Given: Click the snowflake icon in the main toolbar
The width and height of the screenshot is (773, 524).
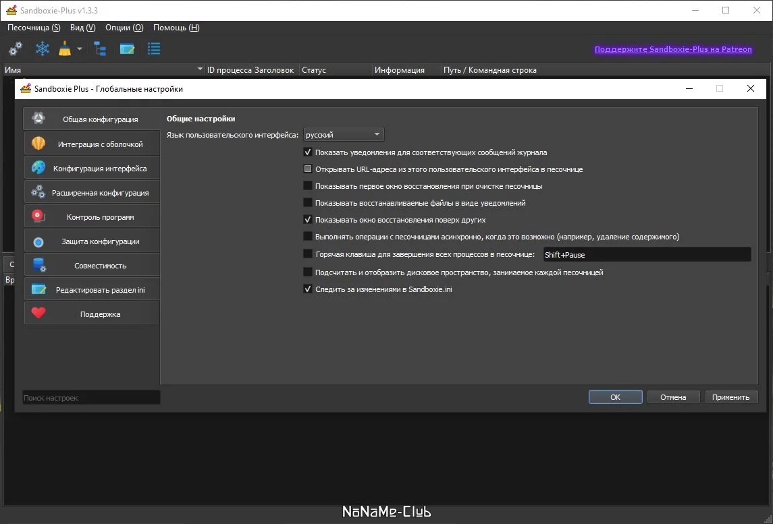Looking at the screenshot, I should click(x=43, y=49).
